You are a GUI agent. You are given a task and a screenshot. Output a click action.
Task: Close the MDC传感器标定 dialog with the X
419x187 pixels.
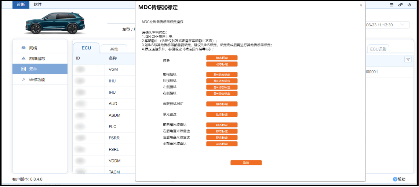pyautogui.click(x=361, y=5)
